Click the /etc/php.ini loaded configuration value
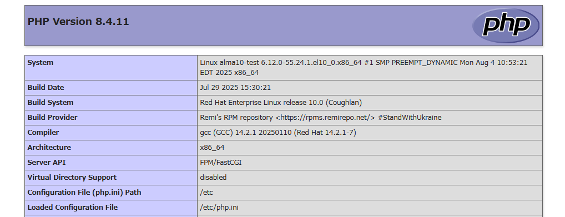This screenshot has height=217, width=565. coord(219,208)
